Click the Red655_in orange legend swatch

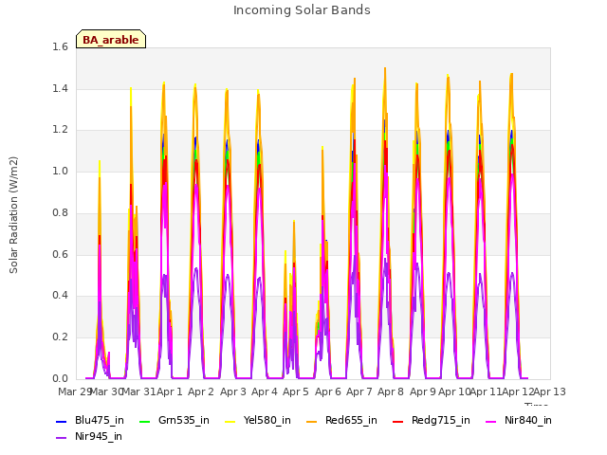pyautogui.click(x=312, y=421)
